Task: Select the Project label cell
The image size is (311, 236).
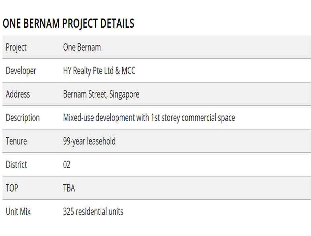Action: [16, 47]
